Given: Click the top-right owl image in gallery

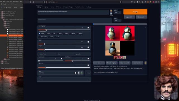Looking at the screenshot, I should (x=127, y=33).
